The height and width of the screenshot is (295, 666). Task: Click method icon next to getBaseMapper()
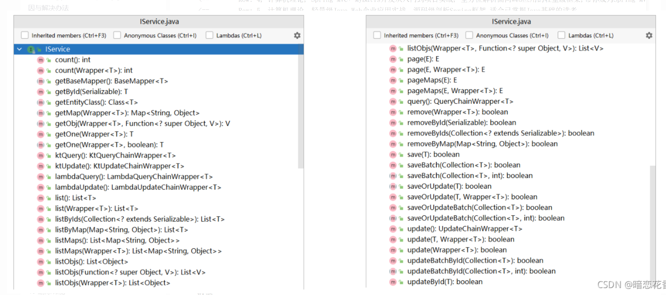pyautogui.click(x=40, y=81)
